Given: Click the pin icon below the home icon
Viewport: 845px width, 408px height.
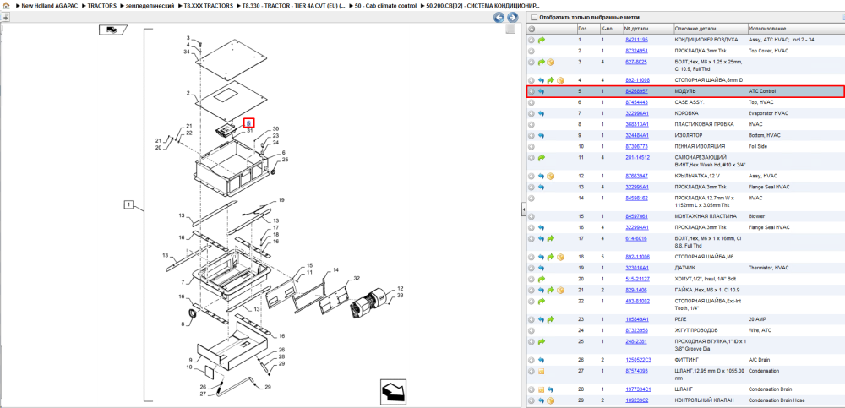Looking at the screenshot, I should (x=5, y=17).
